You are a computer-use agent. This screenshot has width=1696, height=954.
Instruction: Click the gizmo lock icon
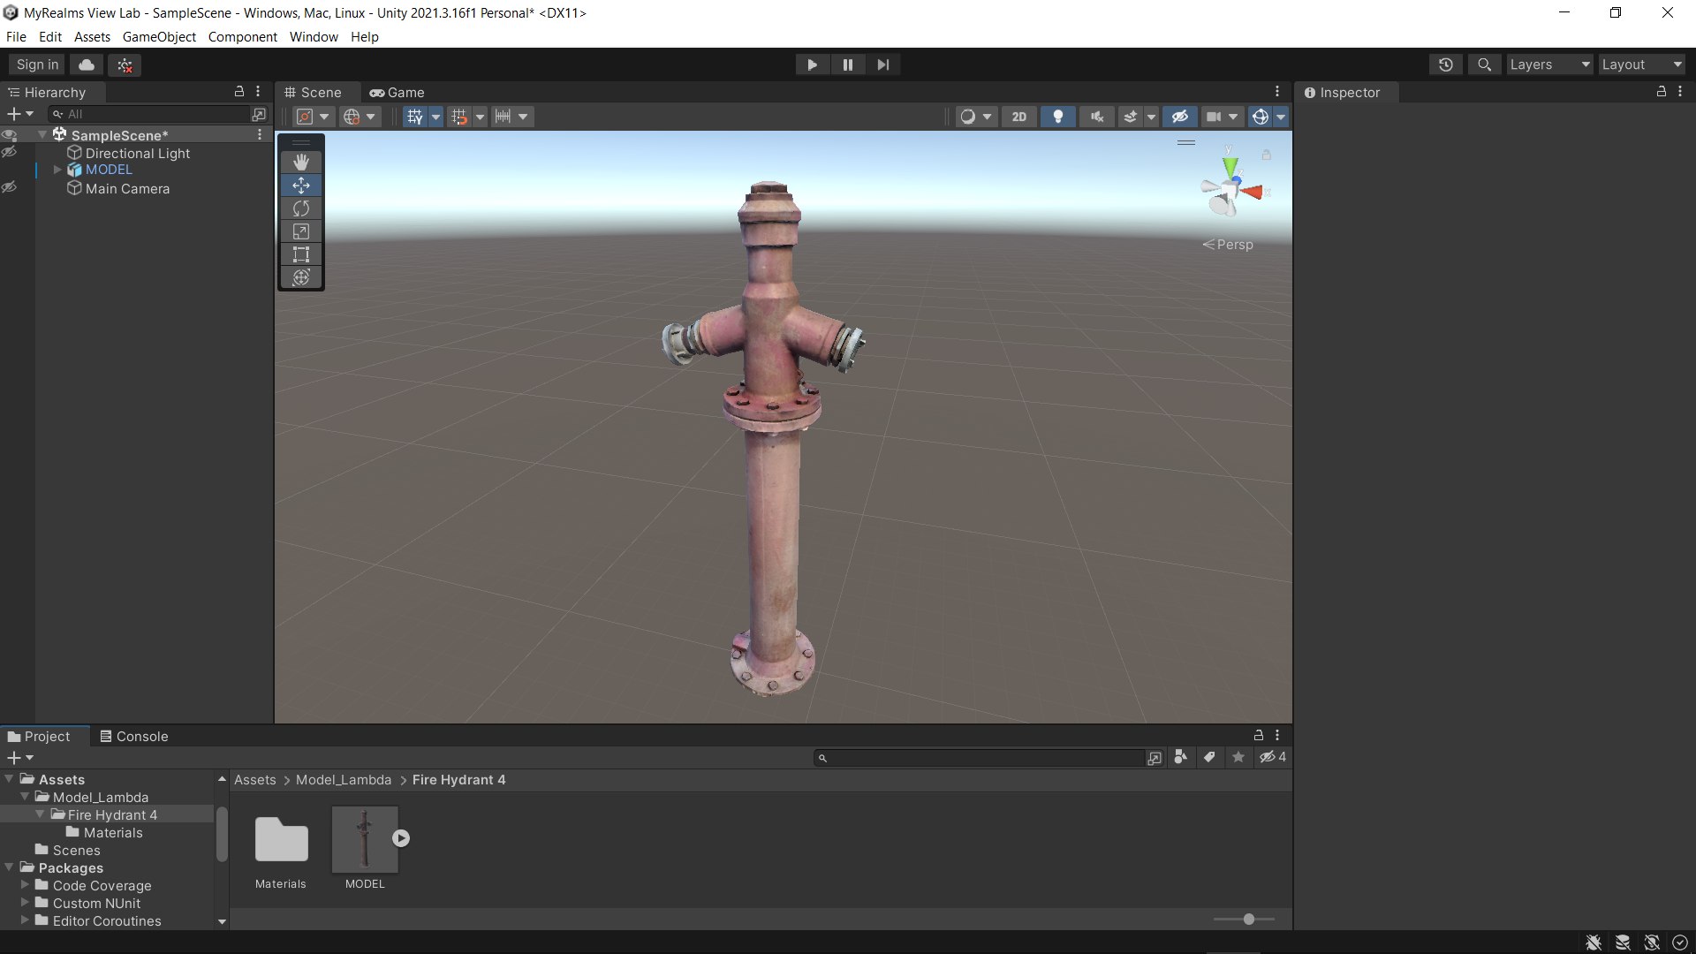tap(1266, 155)
